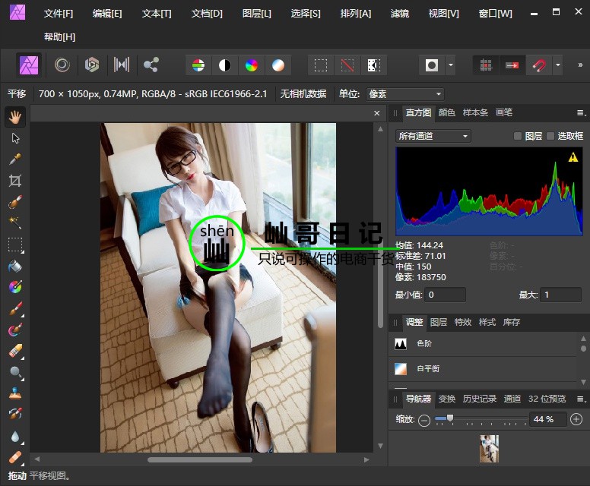Select the Clone stamp tool
The image size is (590, 486).
15,393
